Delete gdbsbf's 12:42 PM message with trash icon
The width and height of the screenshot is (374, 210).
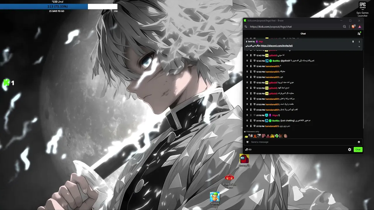pyautogui.click(x=247, y=55)
